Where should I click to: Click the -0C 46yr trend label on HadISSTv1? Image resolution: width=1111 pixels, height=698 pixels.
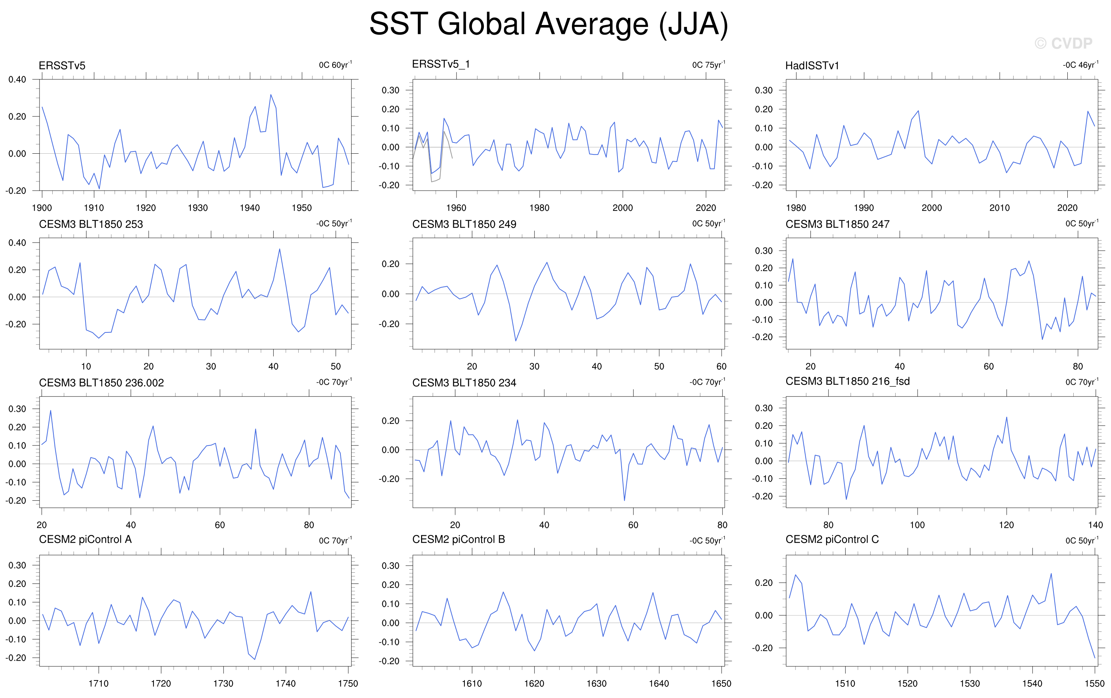(x=1080, y=65)
